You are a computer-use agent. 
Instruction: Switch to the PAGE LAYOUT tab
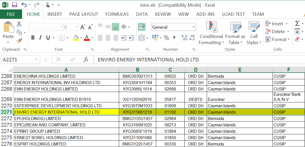click(84, 14)
